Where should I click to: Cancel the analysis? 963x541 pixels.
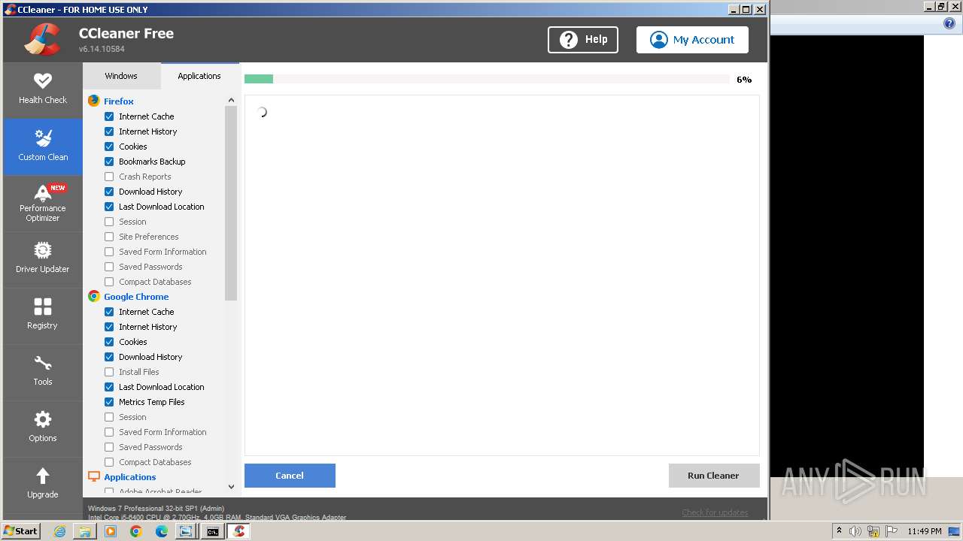(290, 476)
